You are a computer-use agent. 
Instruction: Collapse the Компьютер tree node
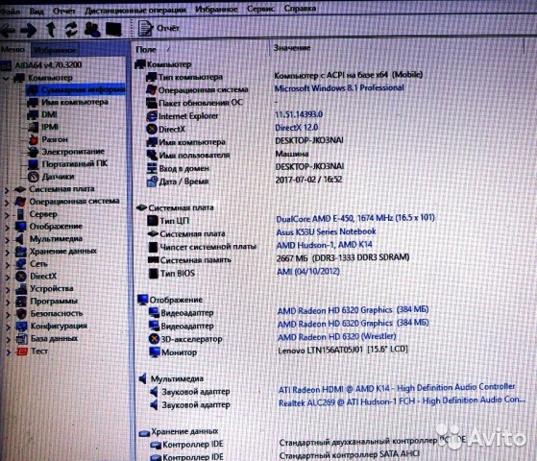tap(6, 79)
